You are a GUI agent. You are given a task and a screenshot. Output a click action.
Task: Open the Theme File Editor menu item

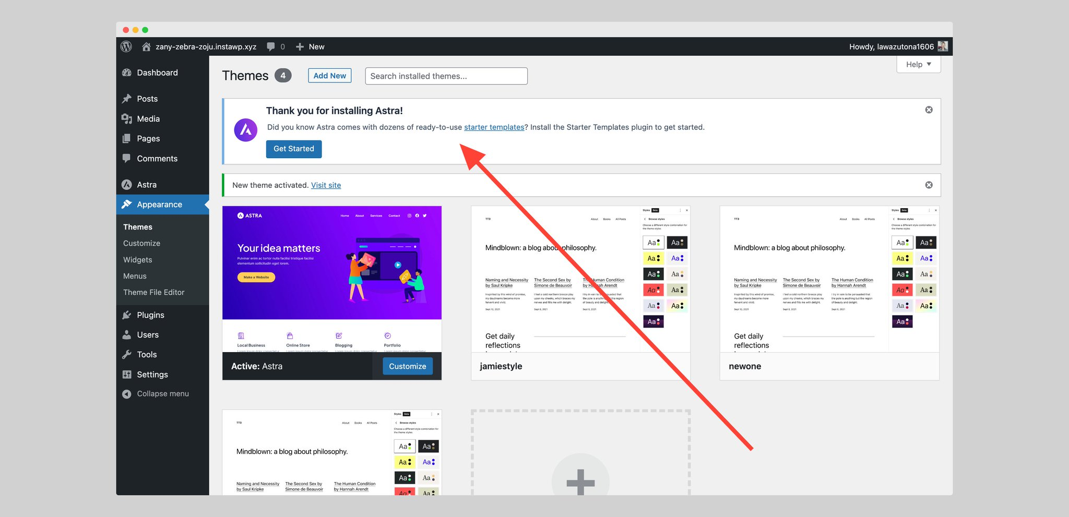pyautogui.click(x=154, y=292)
